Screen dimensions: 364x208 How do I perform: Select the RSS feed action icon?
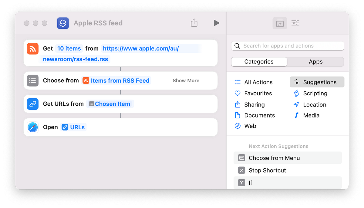click(32, 48)
